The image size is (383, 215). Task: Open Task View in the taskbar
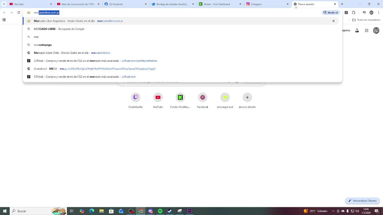point(72,211)
